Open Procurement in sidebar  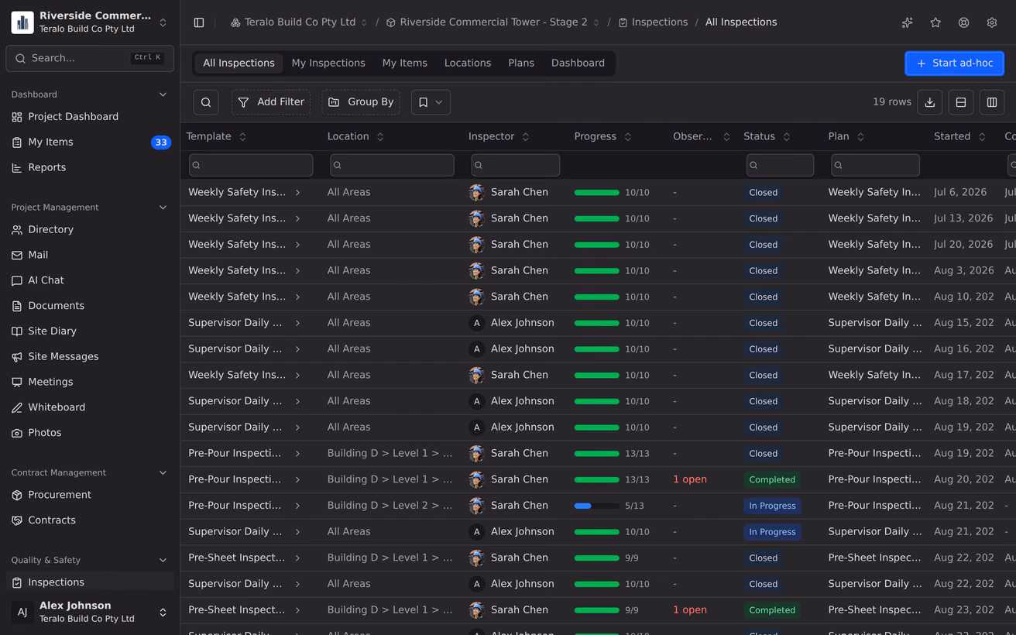pos(90,495)
